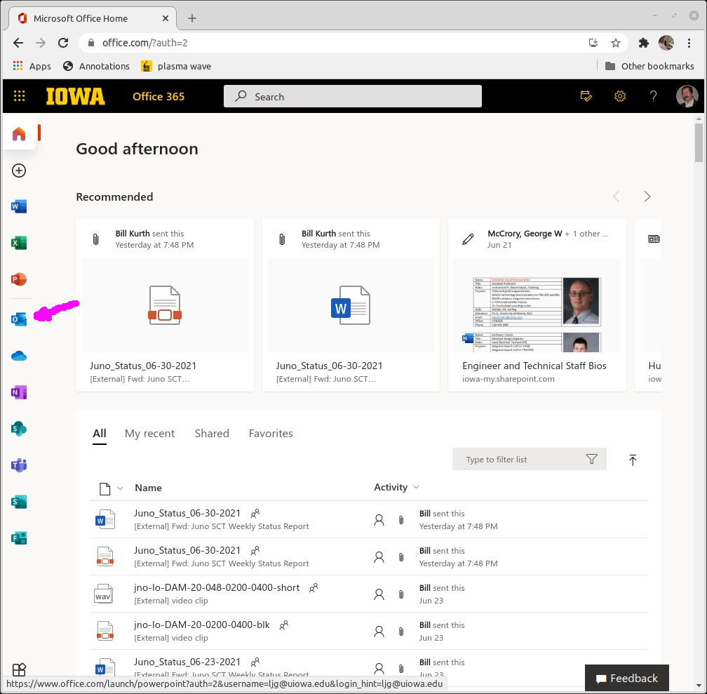Click the Name column header

[148, 488]
